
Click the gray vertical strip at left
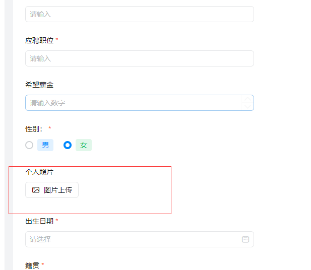point(9,135)
